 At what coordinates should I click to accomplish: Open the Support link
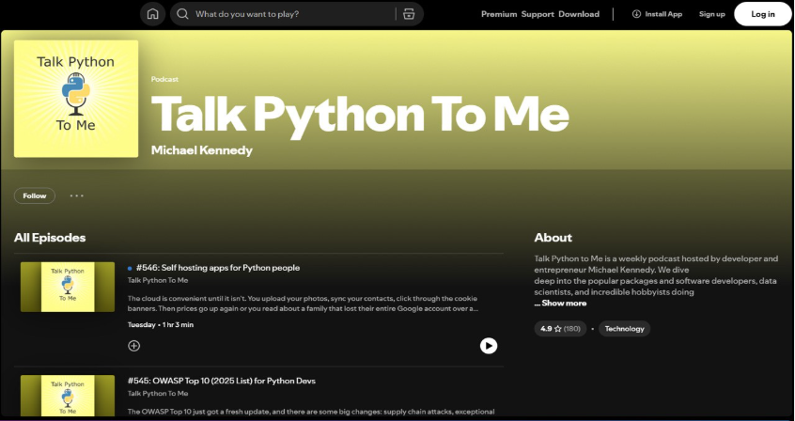pyautogui.click(x=538, y=14)
